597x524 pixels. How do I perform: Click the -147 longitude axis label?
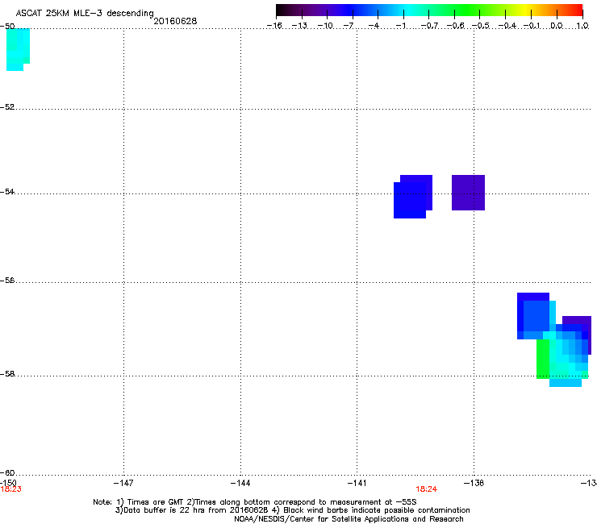click(123, 483)
